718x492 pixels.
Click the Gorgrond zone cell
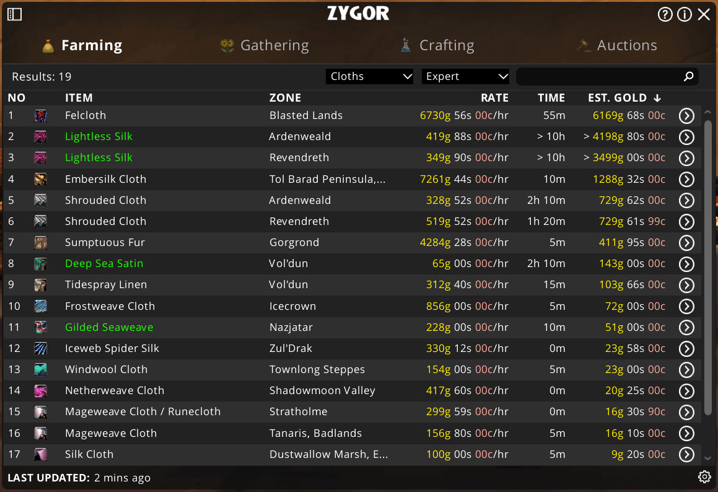[294, 243]
